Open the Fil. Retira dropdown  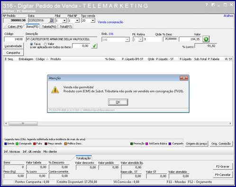[140, 39]
